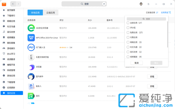Enable the 免费应用 (27) filter checkbox
Image resolution: width=175 pixels, height=109 pixels.
[x=128, y=32]
